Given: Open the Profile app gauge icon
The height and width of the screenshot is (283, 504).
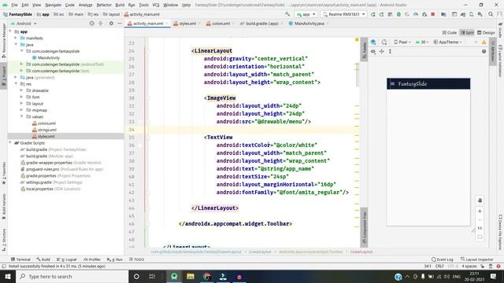Looking at the screenshot, I should coord(416,14).
